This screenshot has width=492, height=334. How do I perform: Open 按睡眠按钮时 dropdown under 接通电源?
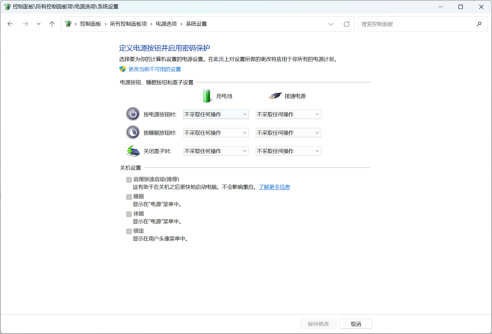tap(289, 132)
